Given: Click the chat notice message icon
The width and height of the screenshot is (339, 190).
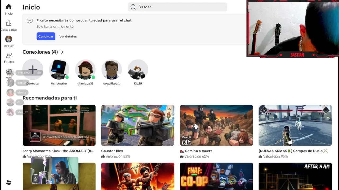Looking at the screenshot, I should coord(29,21).
